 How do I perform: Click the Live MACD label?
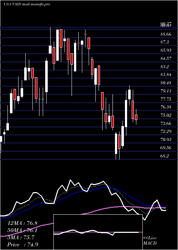(x=150, y=241)
